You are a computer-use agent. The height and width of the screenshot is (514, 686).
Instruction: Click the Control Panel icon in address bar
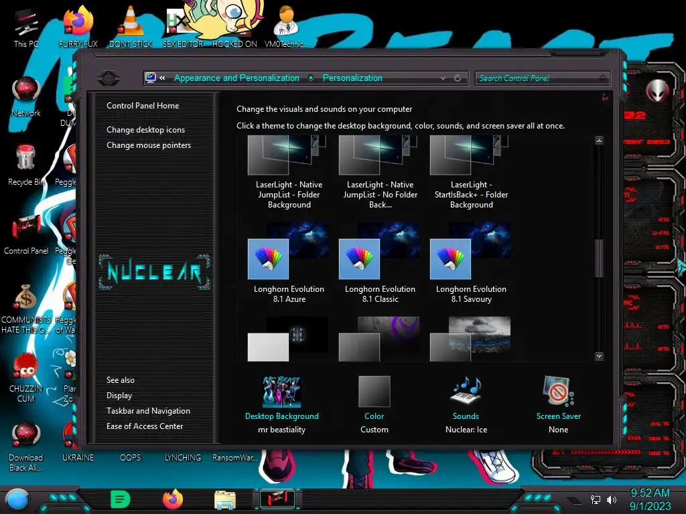point(151,78)
